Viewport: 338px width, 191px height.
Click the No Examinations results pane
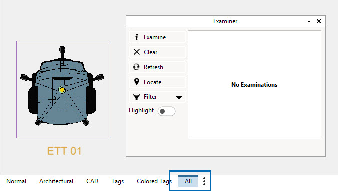tap(254, 85)
